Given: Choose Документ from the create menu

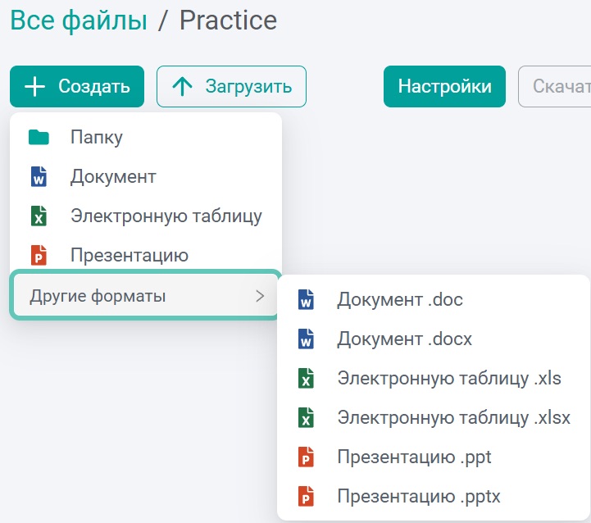Looking at the screenshot, I should (x=146, y=176).
